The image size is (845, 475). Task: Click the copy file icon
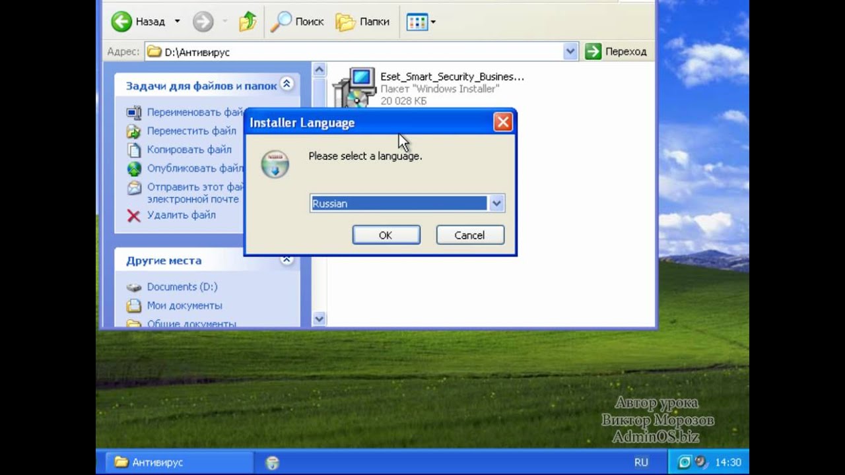pos(134,149)
